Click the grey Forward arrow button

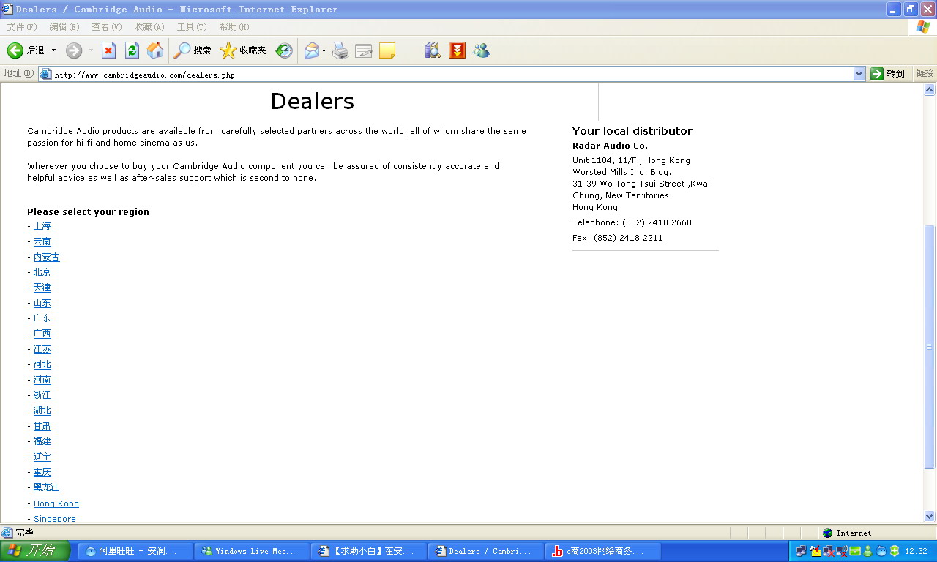[74, 50]
